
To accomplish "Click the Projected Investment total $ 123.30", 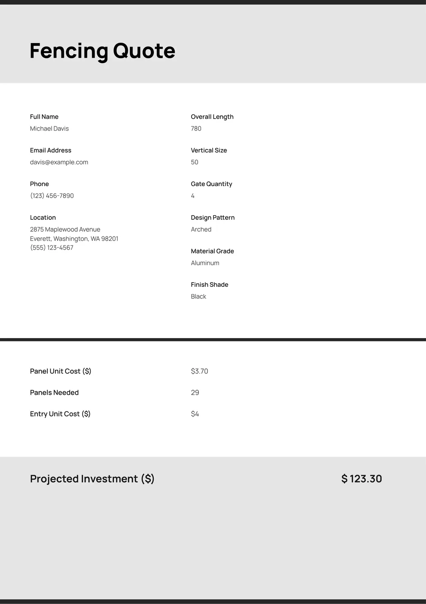I will point(362,479).
